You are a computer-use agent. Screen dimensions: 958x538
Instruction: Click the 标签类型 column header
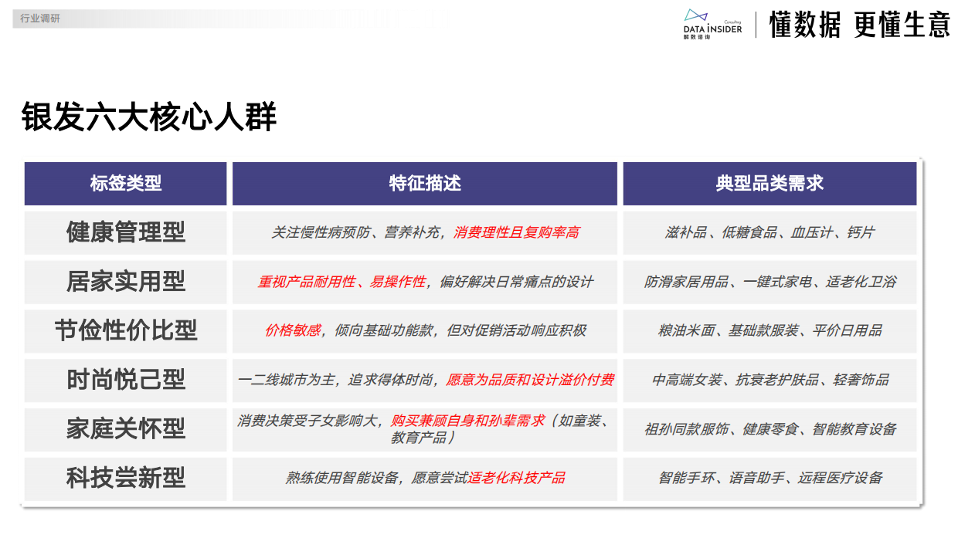coord(125,183)
